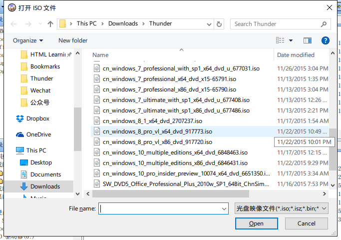Select cn_windows_7_professional_with_sp1_x64 iso file
The width and height of the screenshot is (341, 240).
[181, 68]
